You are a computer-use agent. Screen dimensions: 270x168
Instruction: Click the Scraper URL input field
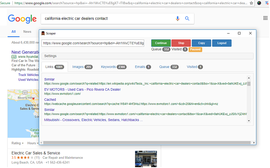pos(93,43)
